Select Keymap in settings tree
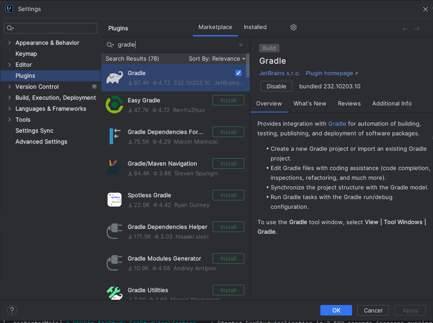The image size is (433, 323). 26,54
